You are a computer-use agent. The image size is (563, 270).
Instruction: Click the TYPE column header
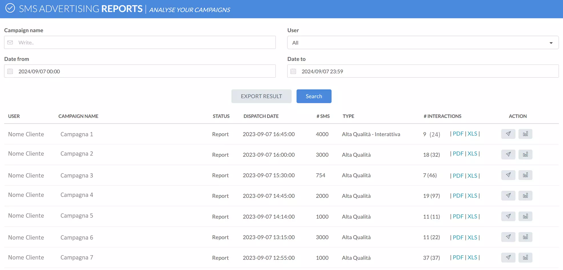(x=348, y=116)
